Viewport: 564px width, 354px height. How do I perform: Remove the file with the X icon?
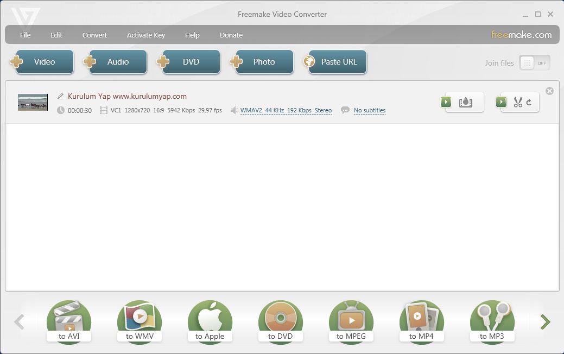point(549,91)
